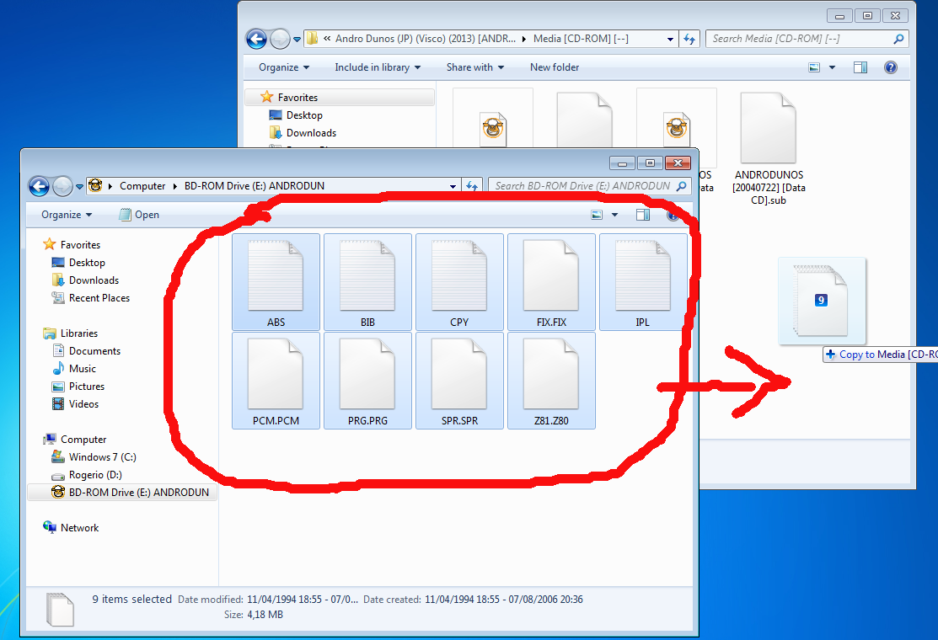Open the ABS file icon
938x640 pixels.
[x=276, y=276]
